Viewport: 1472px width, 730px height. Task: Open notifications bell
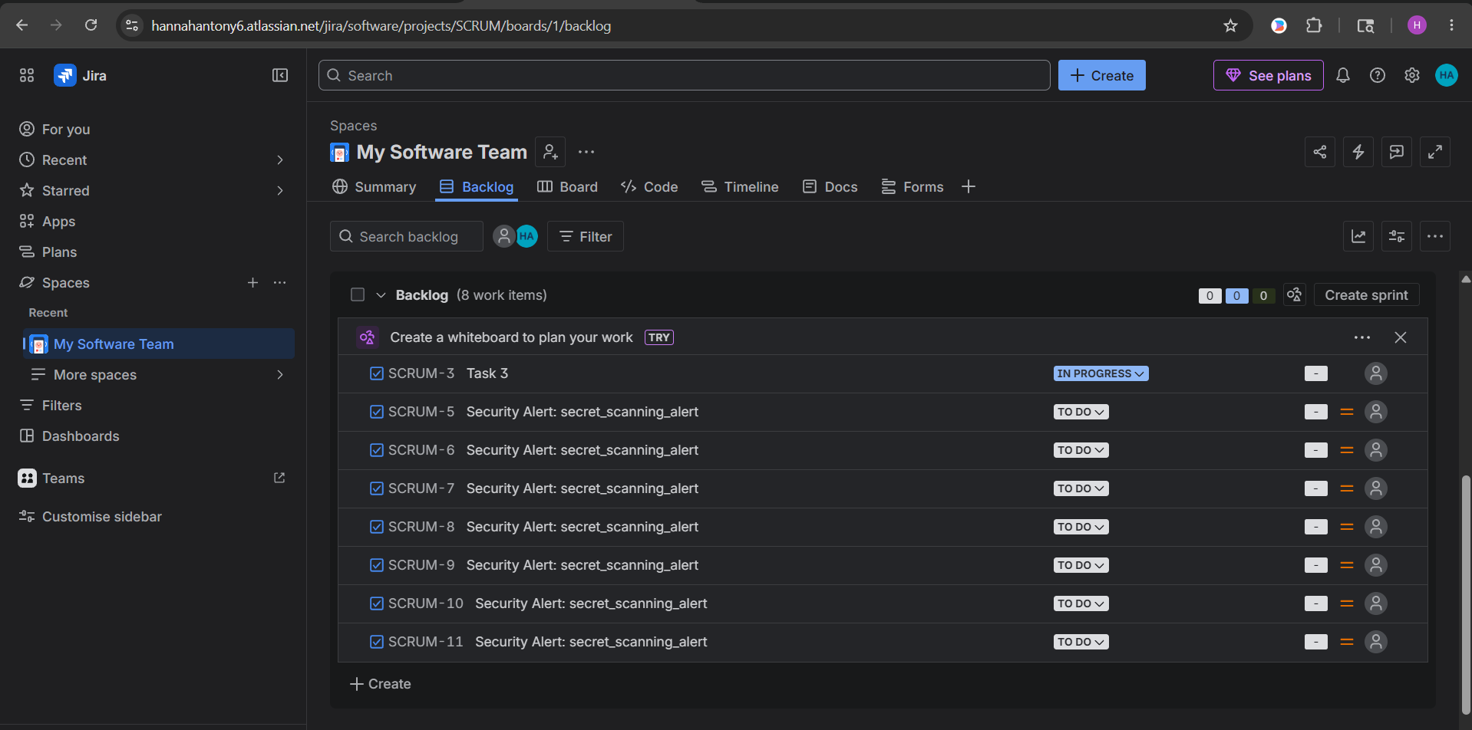pos(1343,75)
